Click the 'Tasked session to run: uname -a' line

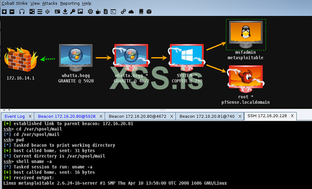(48, 167)
